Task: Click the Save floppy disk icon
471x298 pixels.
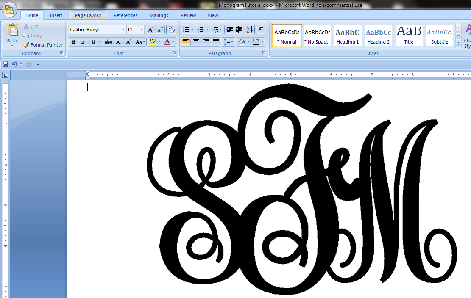Action: (6, 64)
